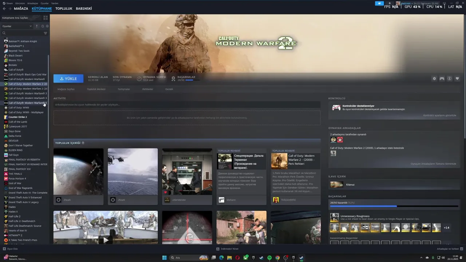Open the game info icon
The width and height of the screenshot is (466, 262).
click(x=450, y=79)
